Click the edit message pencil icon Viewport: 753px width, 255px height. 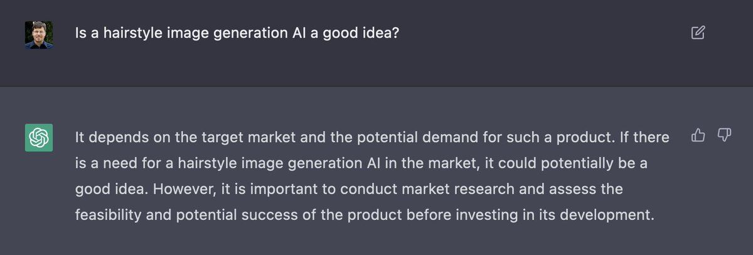698,33
